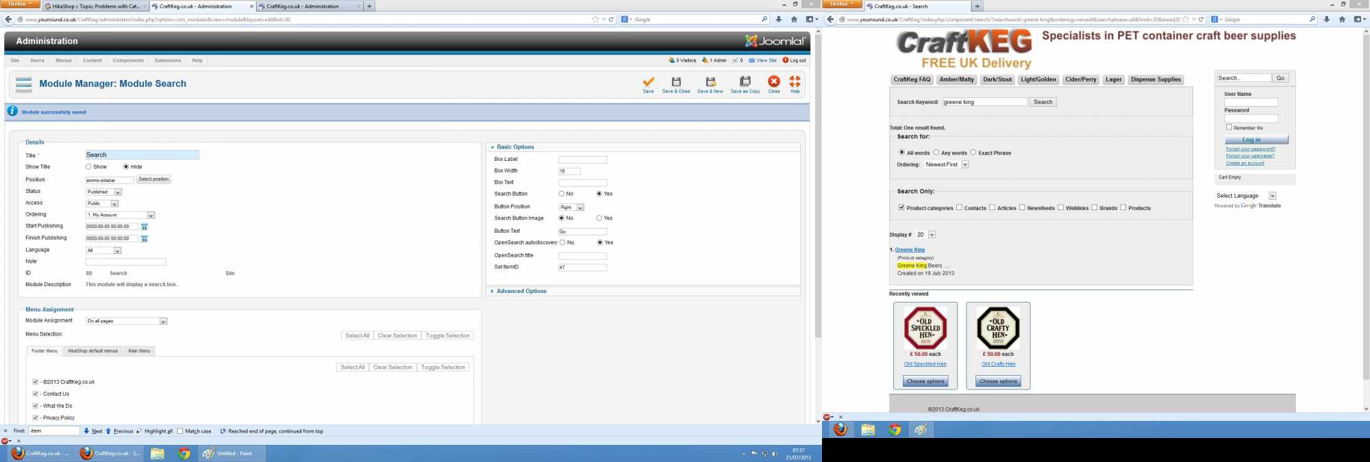Set OpenSearch autodiscovery to No
The height and width of the screenshot is (462, 1370).
562,243
